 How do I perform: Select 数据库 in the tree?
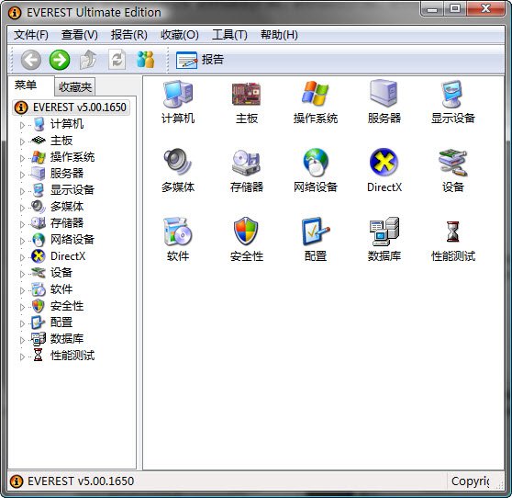click(67, 339)
